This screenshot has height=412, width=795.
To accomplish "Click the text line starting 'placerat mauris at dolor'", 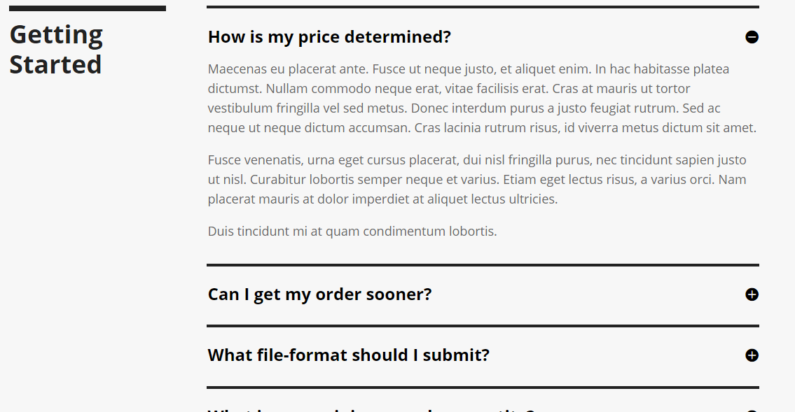I will [383, 199].
